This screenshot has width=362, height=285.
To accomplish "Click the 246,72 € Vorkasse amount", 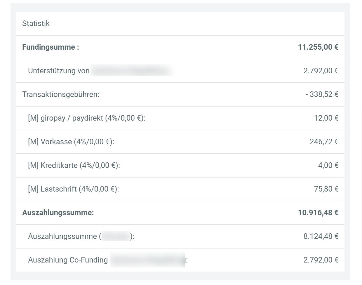I will (324, 142).
